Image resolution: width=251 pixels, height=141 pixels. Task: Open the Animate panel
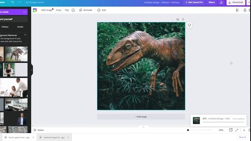point(85,10)
